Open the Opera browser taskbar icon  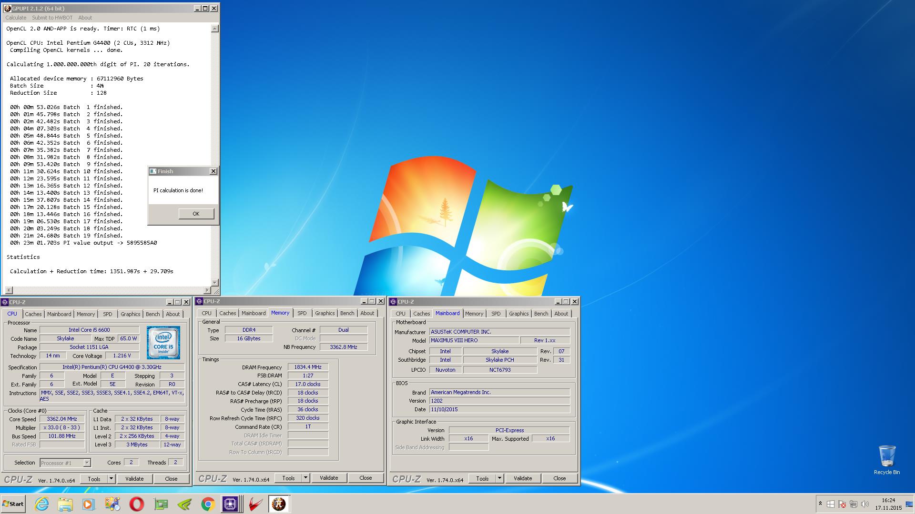point(137,504)
